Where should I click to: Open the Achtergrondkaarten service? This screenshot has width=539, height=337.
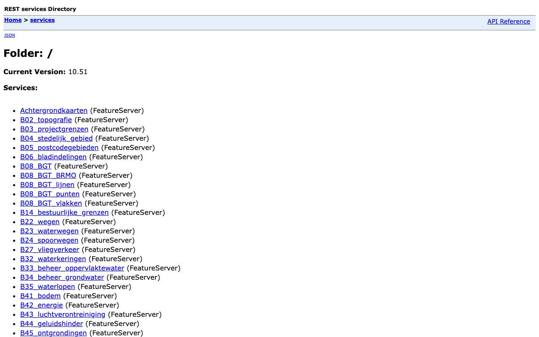[x=54, y=110]
